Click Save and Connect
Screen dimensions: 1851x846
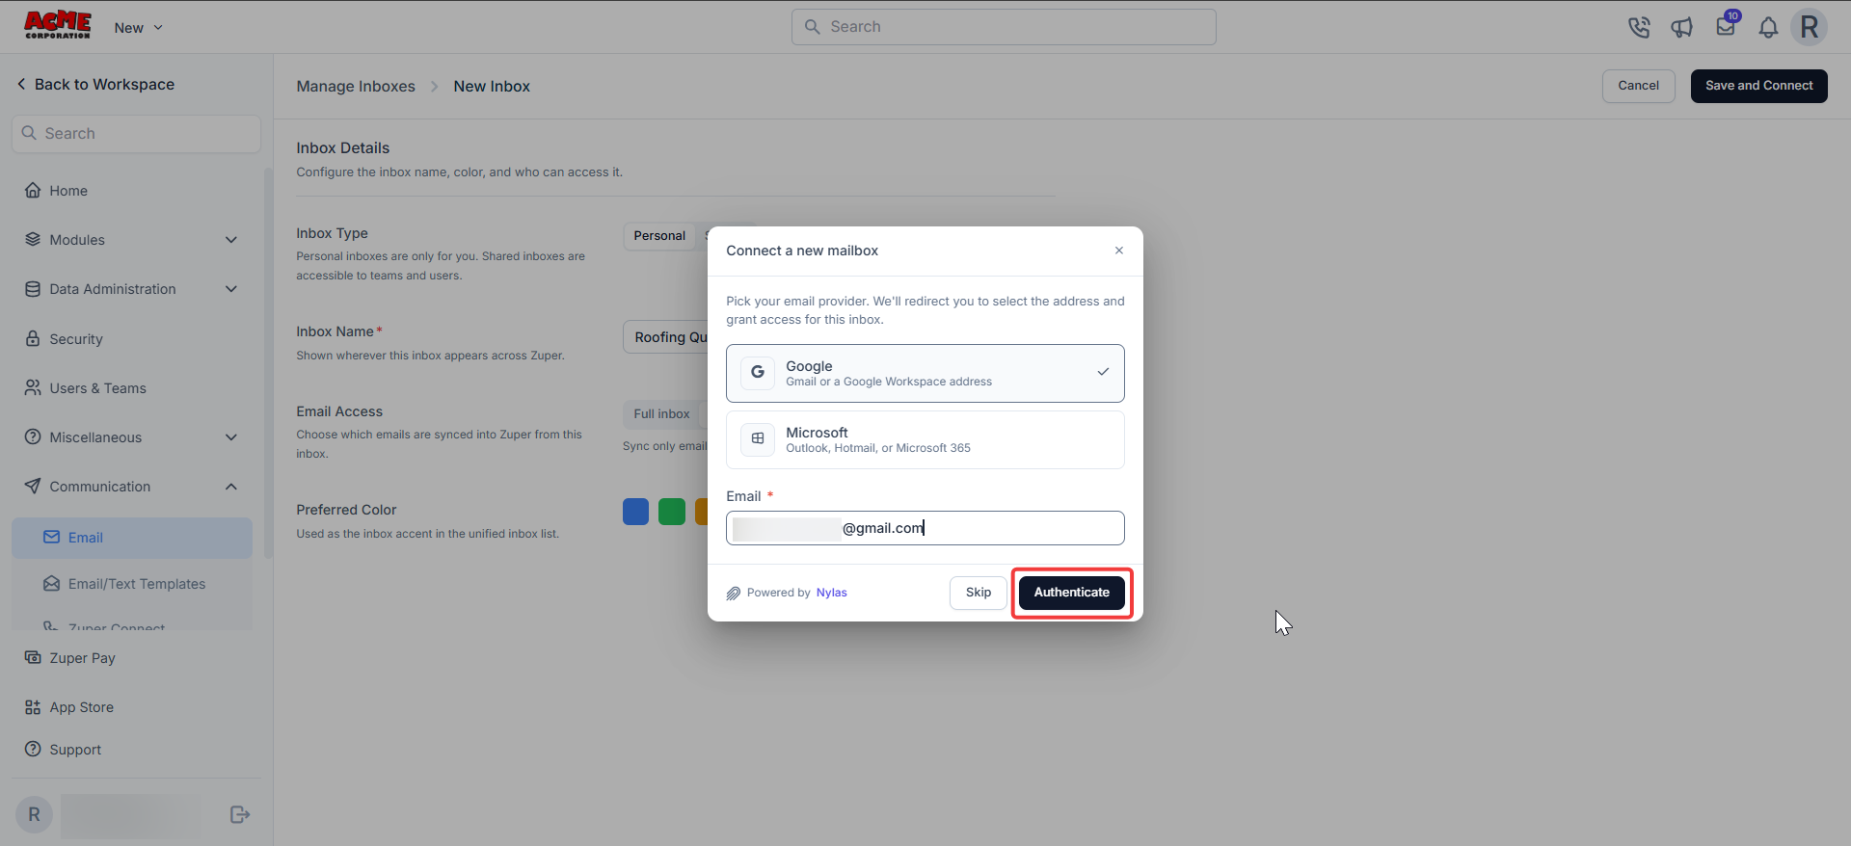pyautogui.click(x=1759, y=86)
